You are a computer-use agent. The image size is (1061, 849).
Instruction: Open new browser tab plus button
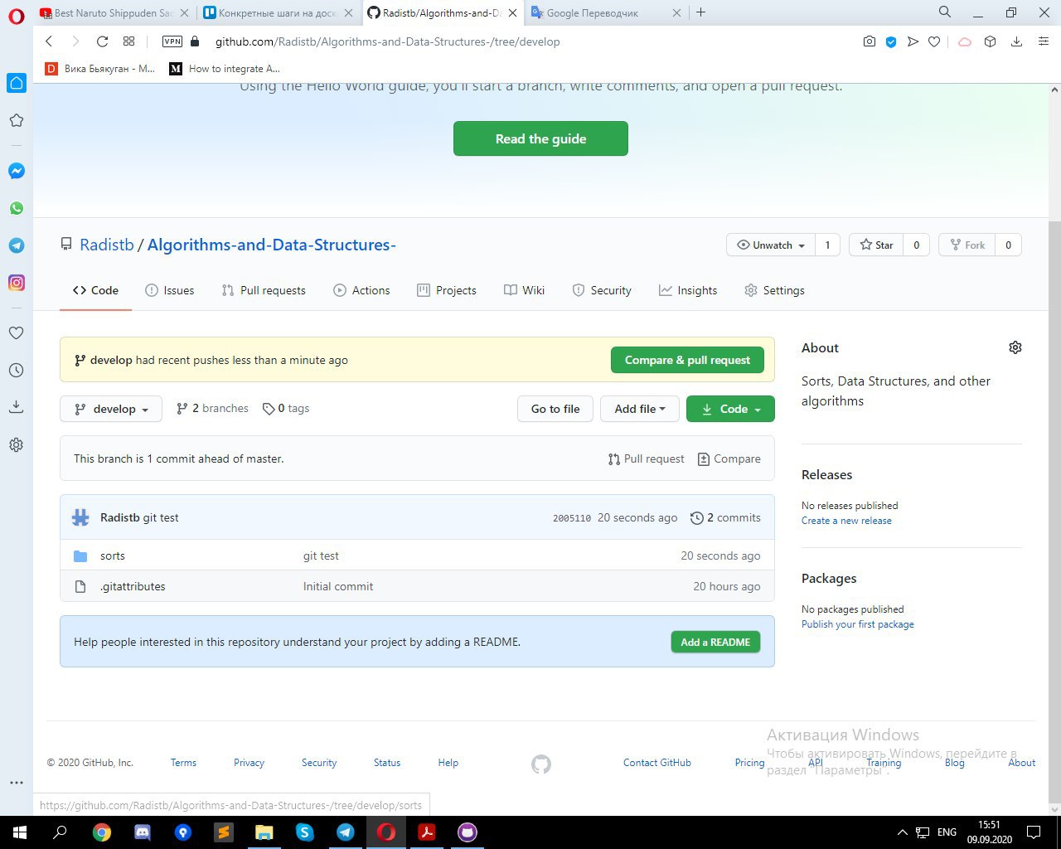[701, 12]
